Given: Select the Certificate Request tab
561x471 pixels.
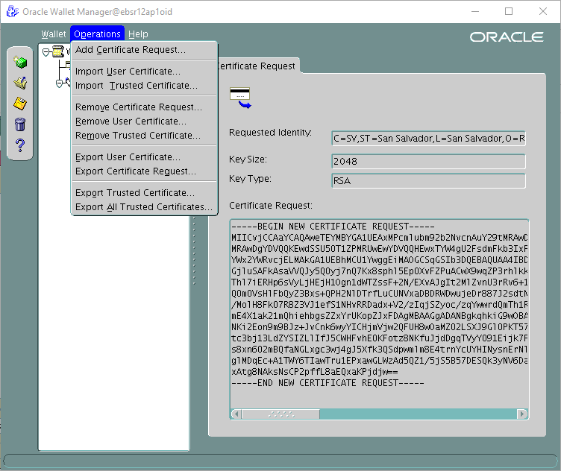Looking at the screenshot, I should 258,66.
